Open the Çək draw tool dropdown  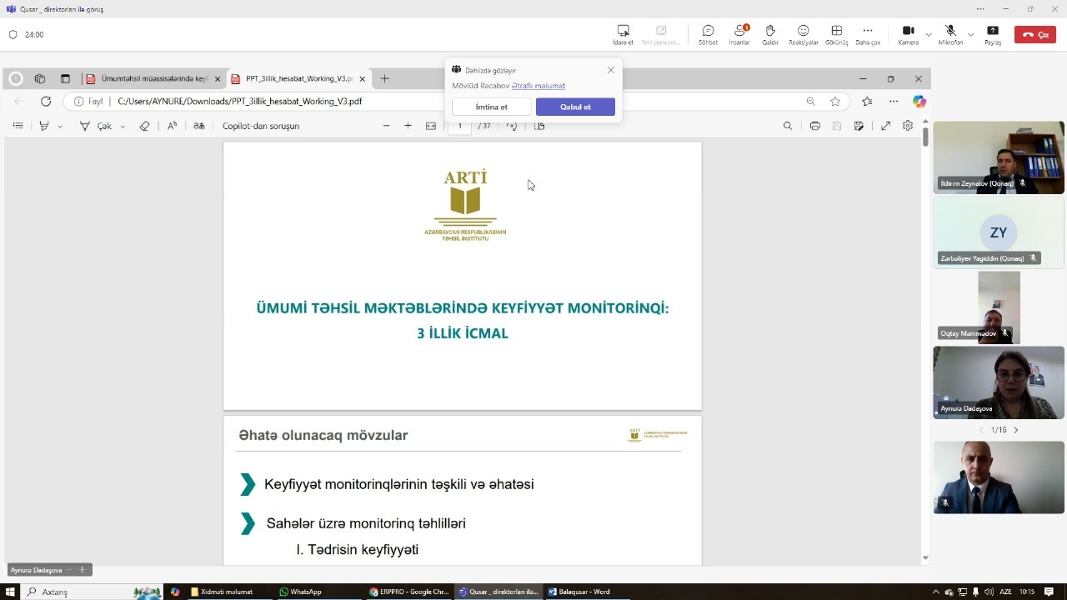(x=123, y=127)
